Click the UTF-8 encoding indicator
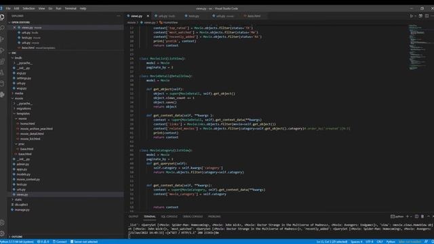Screen dimensions: 434x244 coord(370,242)
